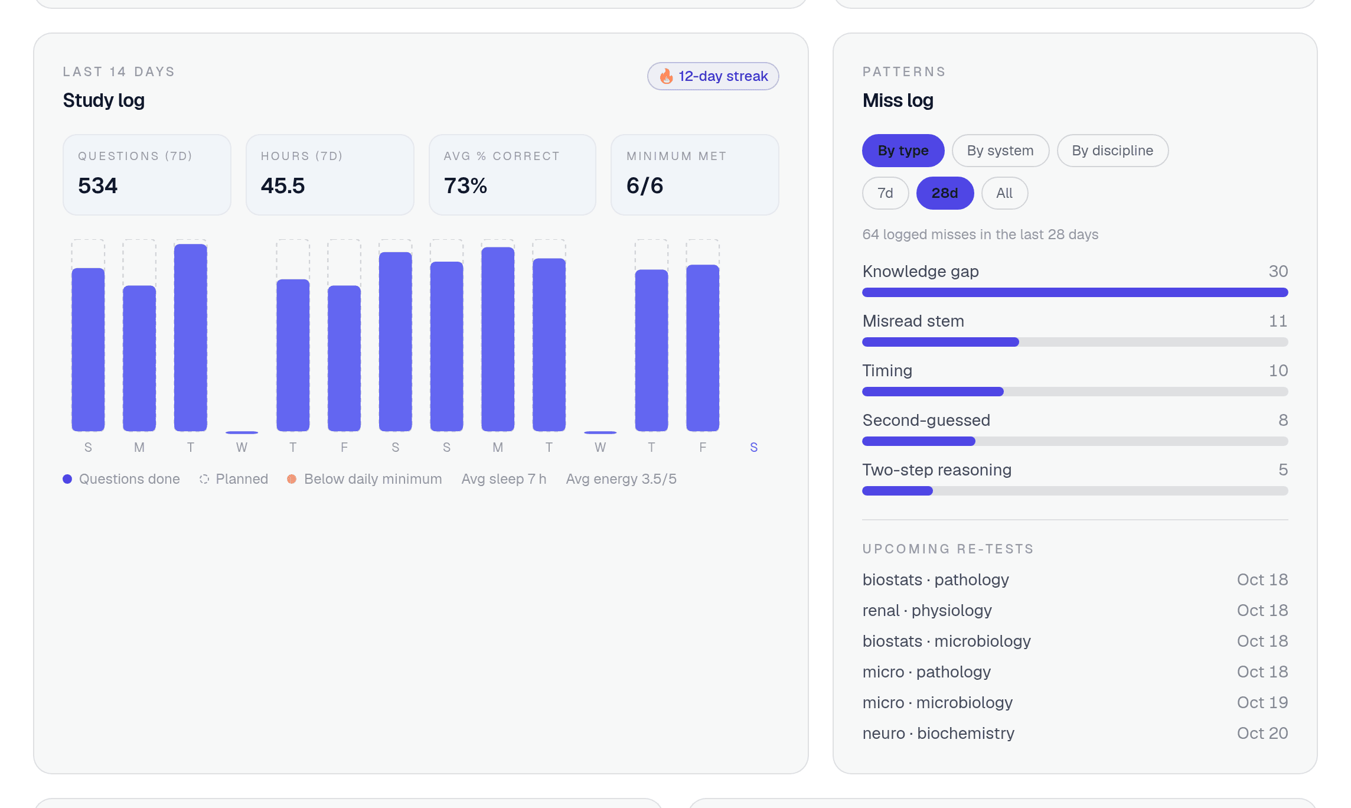Screen dimensions: 1351x808
Task: Click the Knowledge gap label
Action: pos(921,272)
